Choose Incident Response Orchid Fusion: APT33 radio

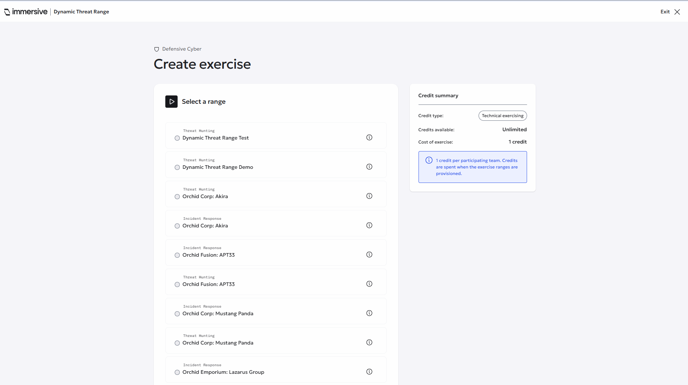point(177,255)
